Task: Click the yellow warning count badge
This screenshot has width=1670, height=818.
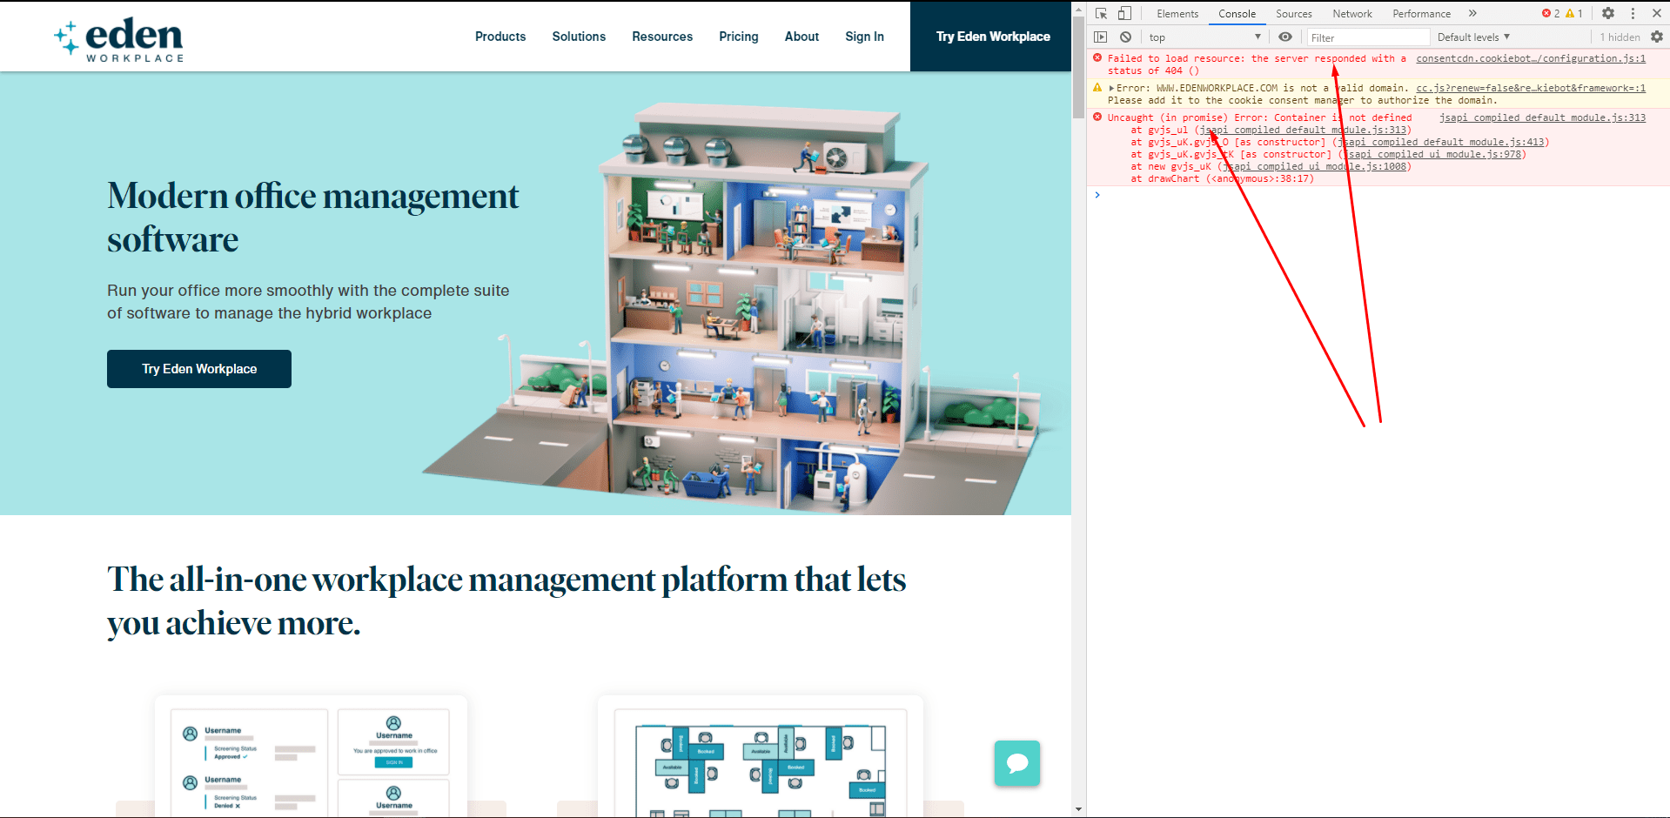Action: pos(1574,13)
